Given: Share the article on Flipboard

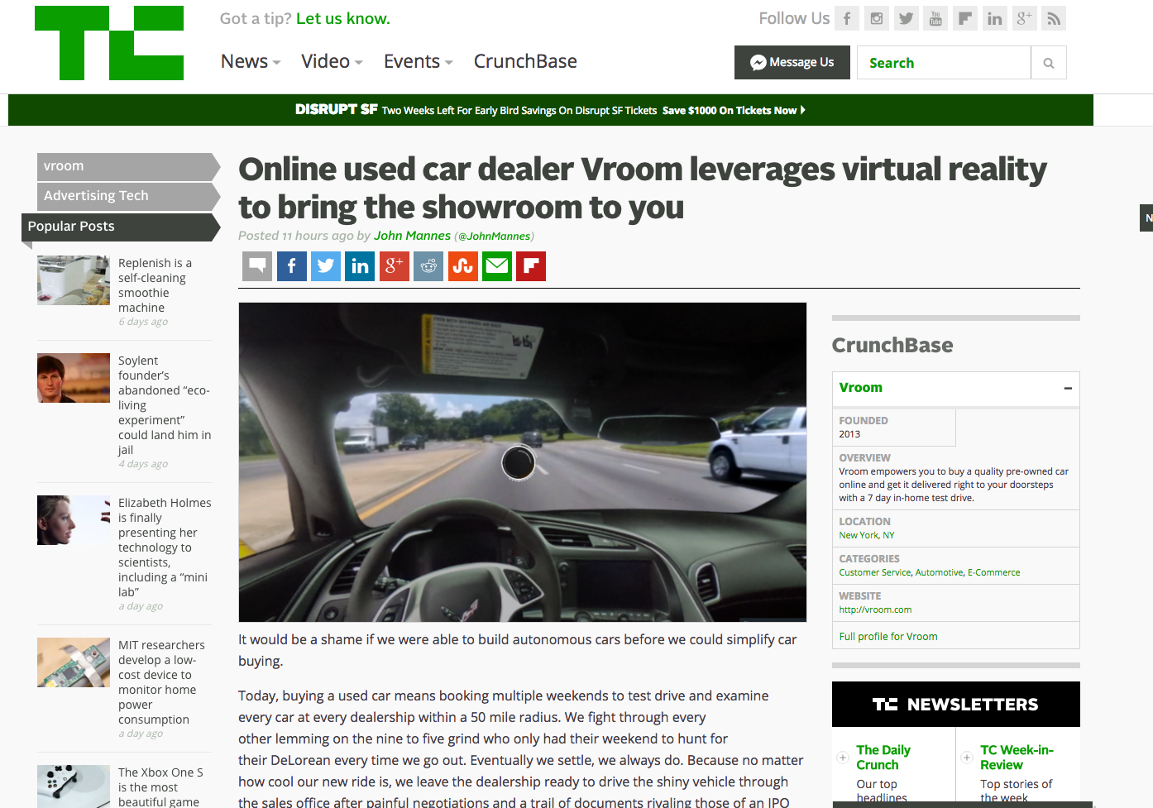Looking at the screenshot, I should point(531,266).
